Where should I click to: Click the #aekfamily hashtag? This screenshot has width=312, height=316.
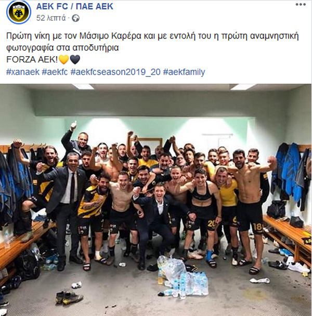[184, 72]
